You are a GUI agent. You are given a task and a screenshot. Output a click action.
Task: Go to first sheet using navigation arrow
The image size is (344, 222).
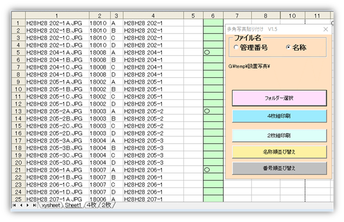(x=14, y=205)
